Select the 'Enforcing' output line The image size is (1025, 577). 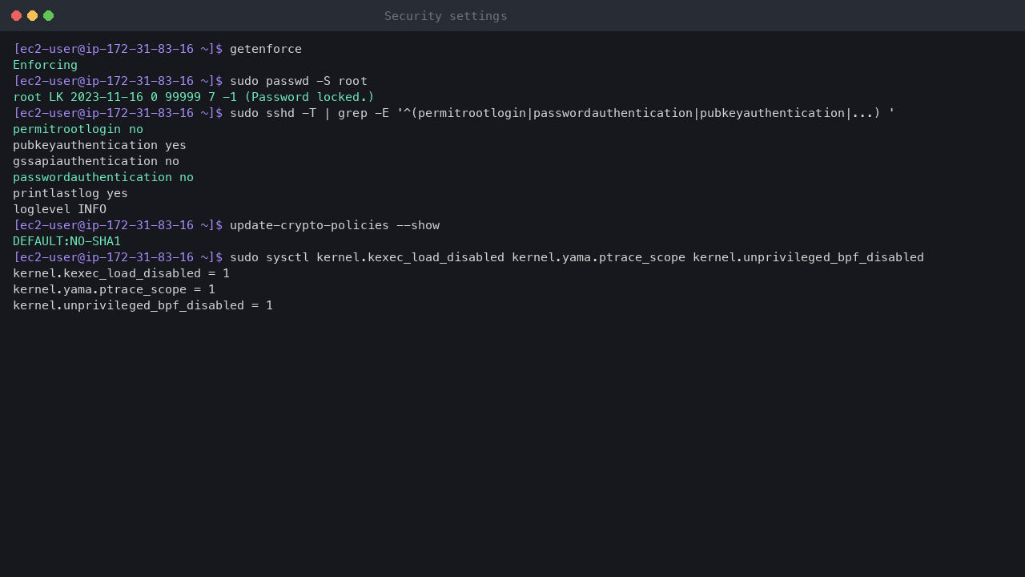45,65
